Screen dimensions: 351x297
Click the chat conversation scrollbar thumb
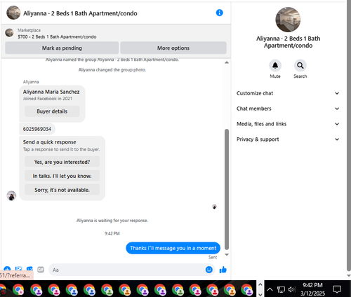[227, 189]
